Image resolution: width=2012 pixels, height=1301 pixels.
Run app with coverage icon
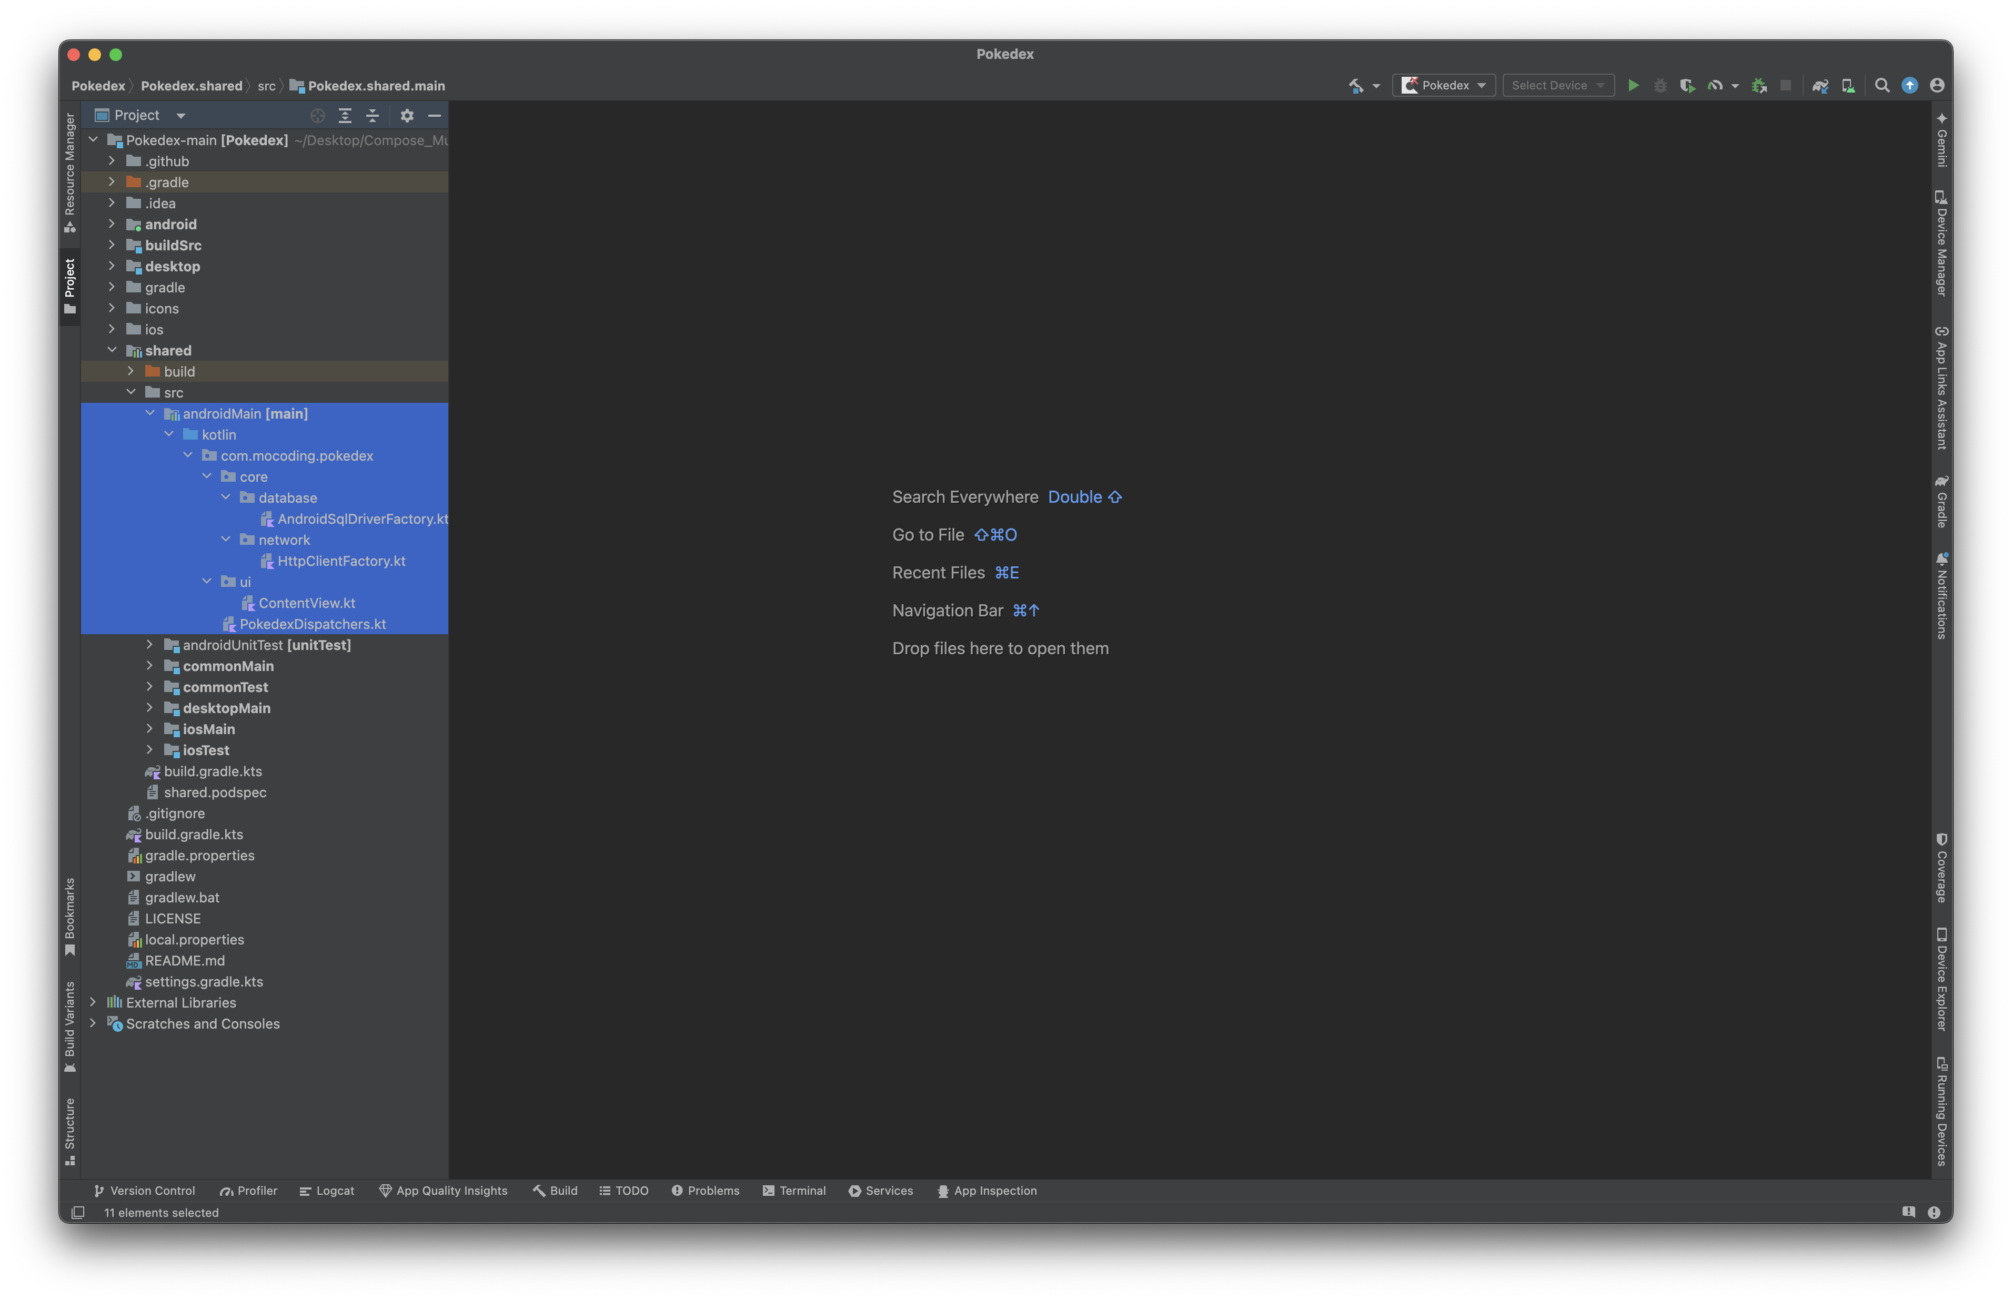pos(1687,85)
